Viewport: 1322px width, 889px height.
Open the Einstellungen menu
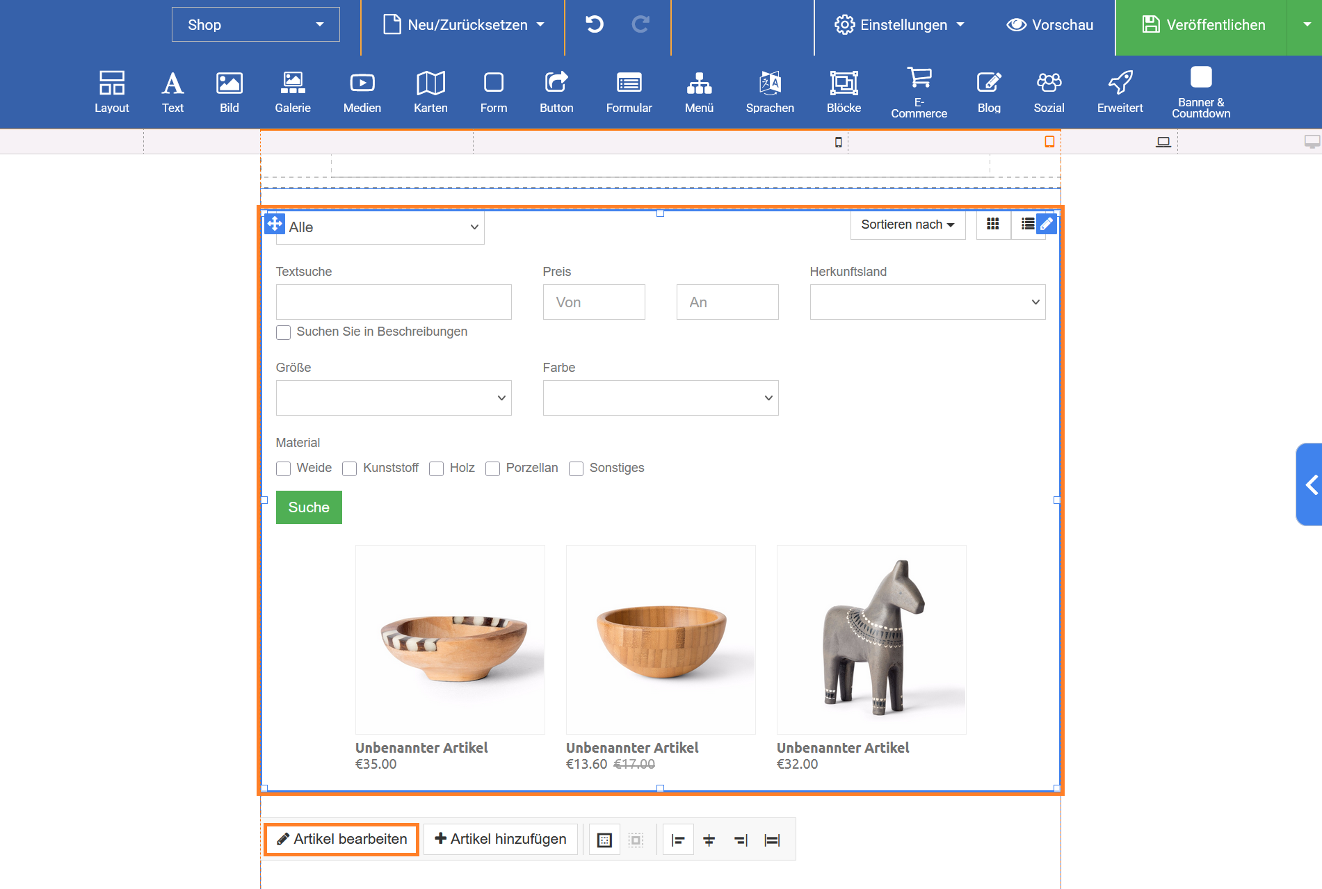[899, 25]
